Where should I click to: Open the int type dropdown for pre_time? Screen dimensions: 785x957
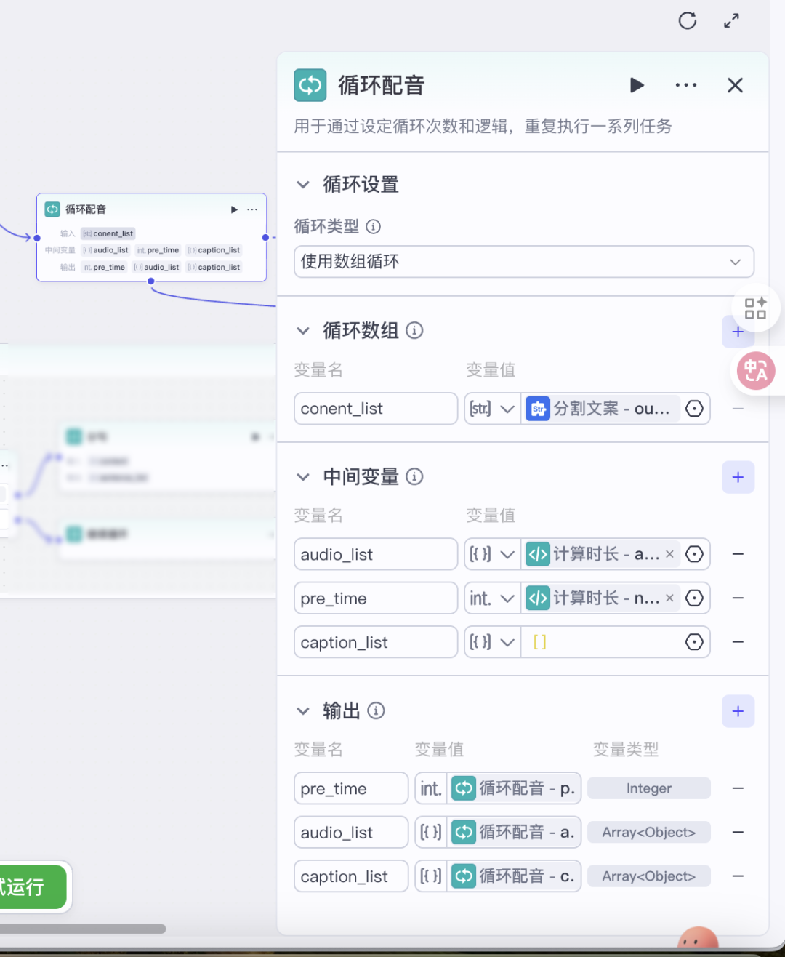[x=493, y=598]
